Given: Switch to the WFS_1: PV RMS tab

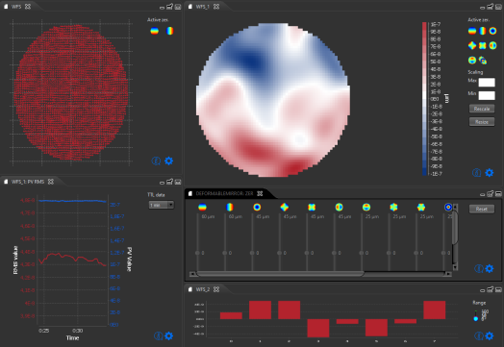Looking at the screenshot, I should click(28, 182).
